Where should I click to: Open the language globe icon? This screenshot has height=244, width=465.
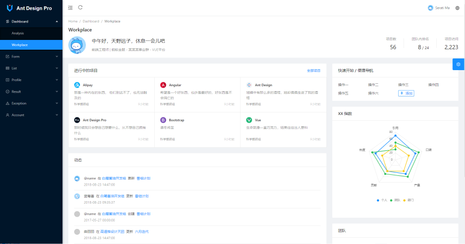457,8
